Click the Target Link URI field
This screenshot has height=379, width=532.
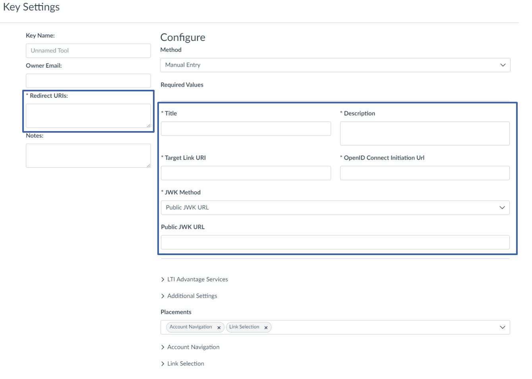[246, 173]
